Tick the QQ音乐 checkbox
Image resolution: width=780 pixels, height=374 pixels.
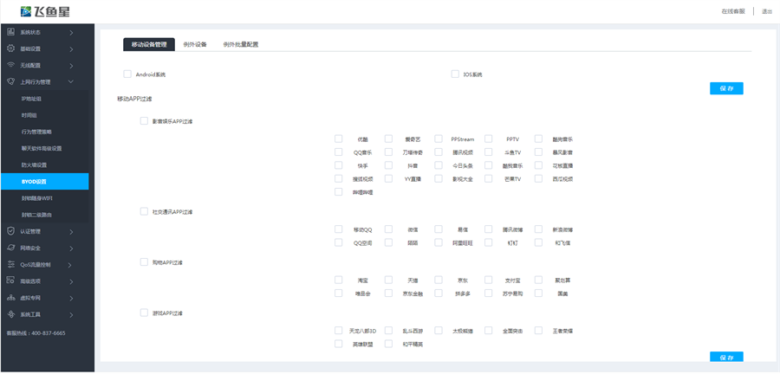point(338,152)
